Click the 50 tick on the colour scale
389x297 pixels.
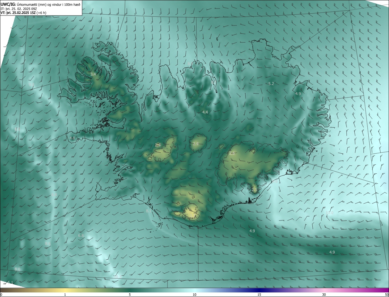[x=387, y=295]
